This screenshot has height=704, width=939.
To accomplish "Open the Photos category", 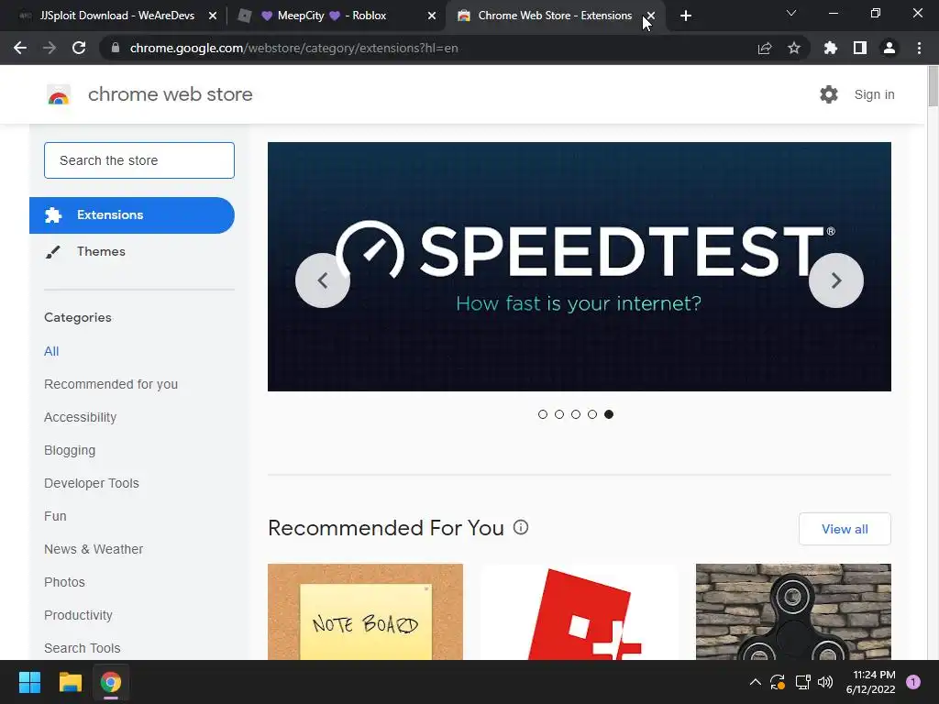I will (x=65, y=582).
